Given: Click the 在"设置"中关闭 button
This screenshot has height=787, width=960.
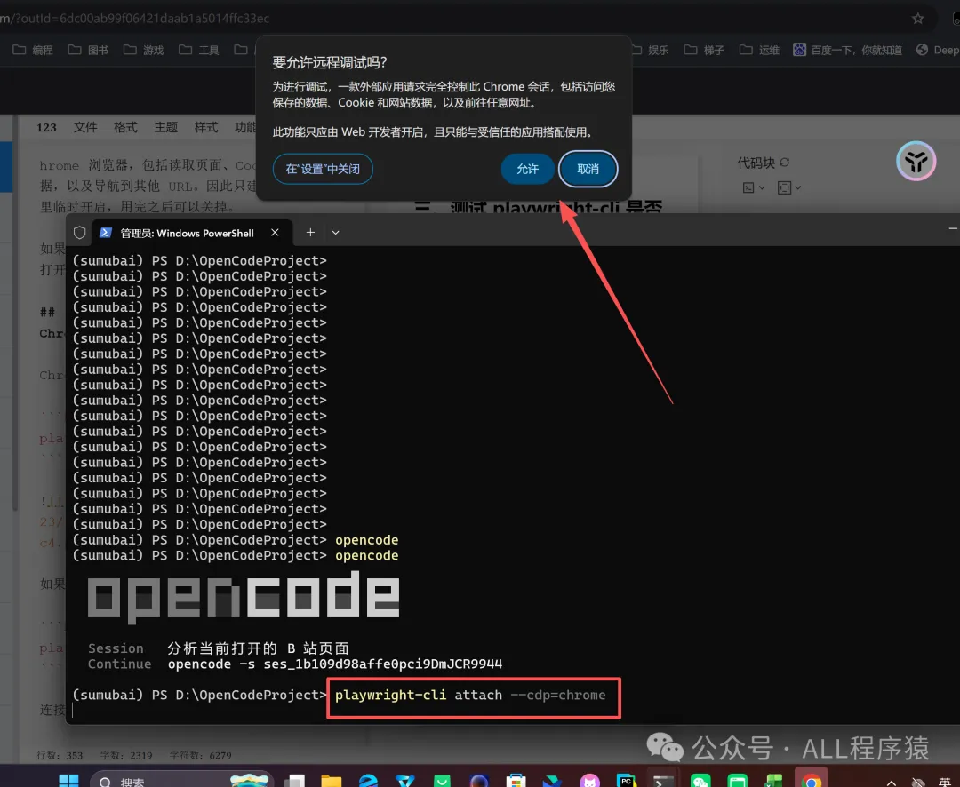Looking at the screenshot, I should pos(323,169).
